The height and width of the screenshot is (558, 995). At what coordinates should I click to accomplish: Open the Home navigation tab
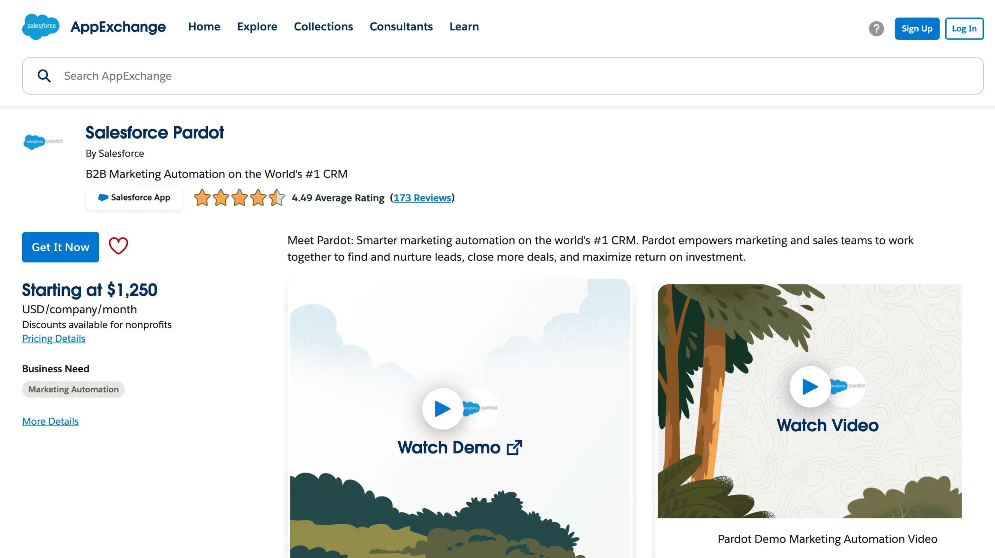[204, 26]
